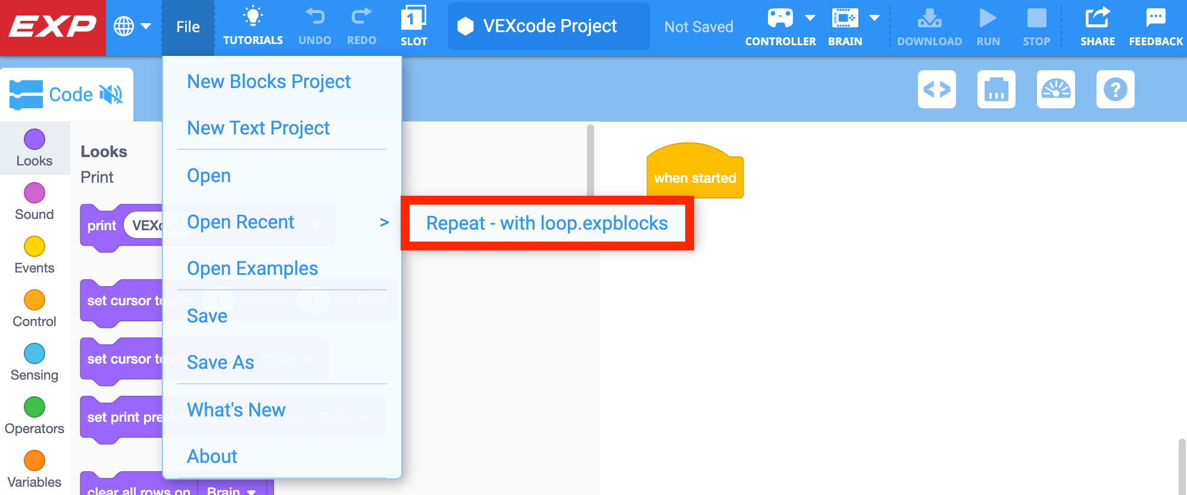
Task: Click the Share icon in toolbar
Action: (x=1098, y=18)
